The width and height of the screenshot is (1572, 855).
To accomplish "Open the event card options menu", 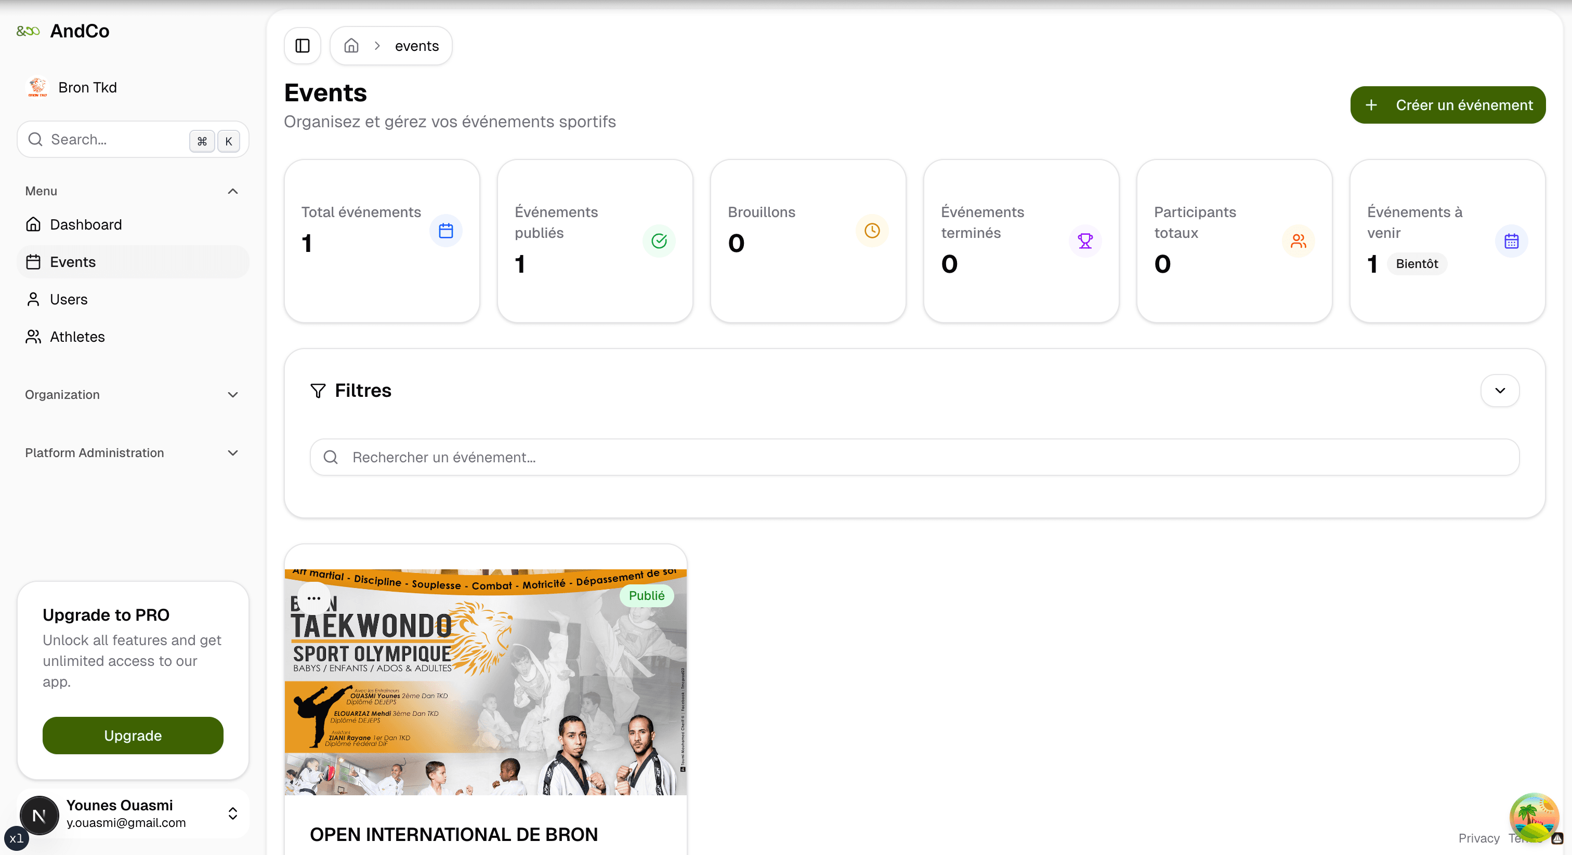I will click(x=315, y=598).
